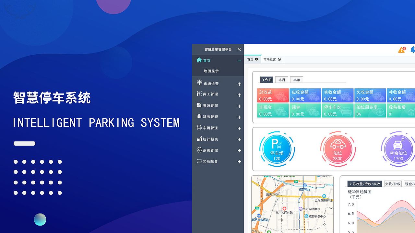Expand 统计报表 menu with plus sign

click(239, 139)
